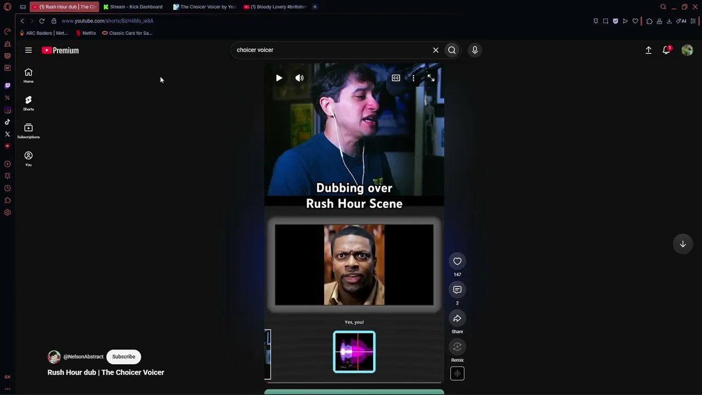
Task: Click the magnifier search button
Action: coord(452,50)
